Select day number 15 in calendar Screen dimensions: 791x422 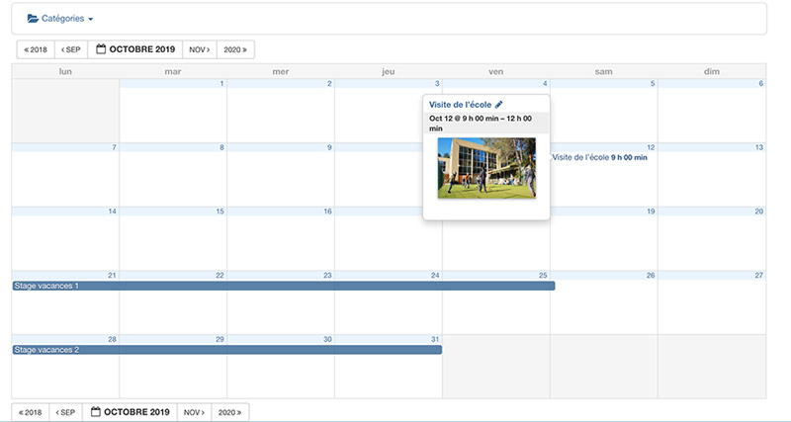220,211
